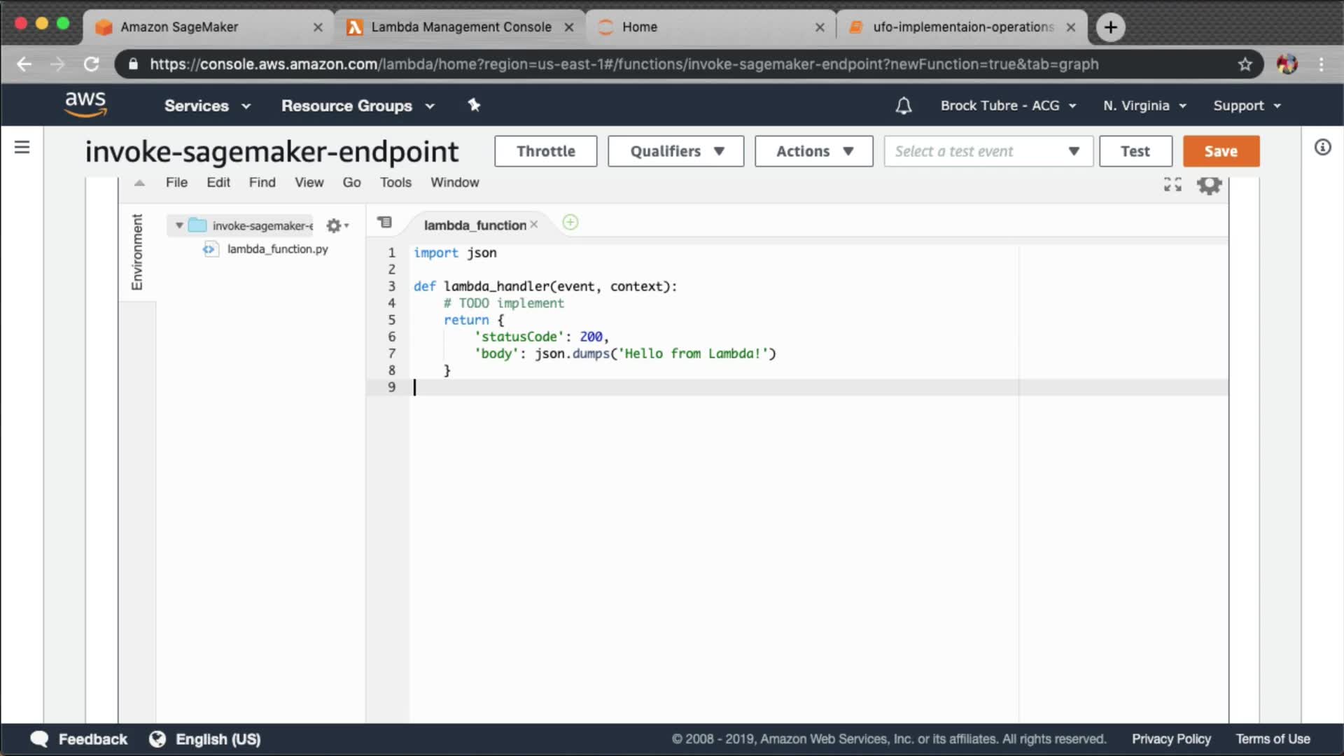Image resolution: width=1344 pixels, height=756 pixels.
Task: Click the pin shortcut icon in AWS navbar
Action: pyautogui.click(x=474, y=105)
